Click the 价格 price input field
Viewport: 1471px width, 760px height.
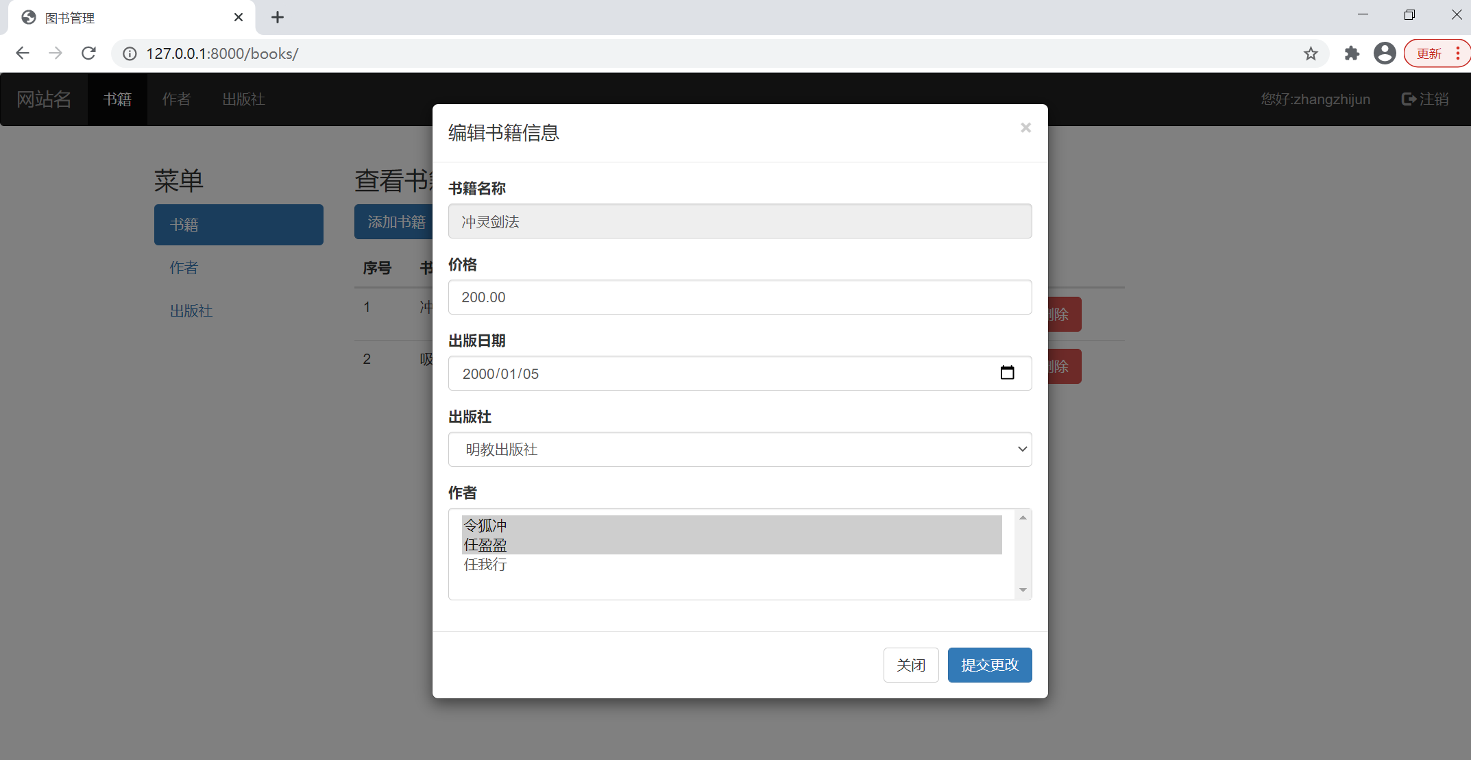click(x=740, y=297)
